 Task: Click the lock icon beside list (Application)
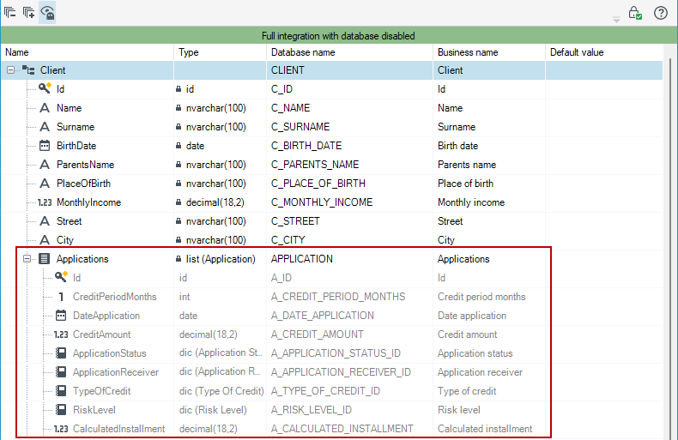[x=179, y=258]
